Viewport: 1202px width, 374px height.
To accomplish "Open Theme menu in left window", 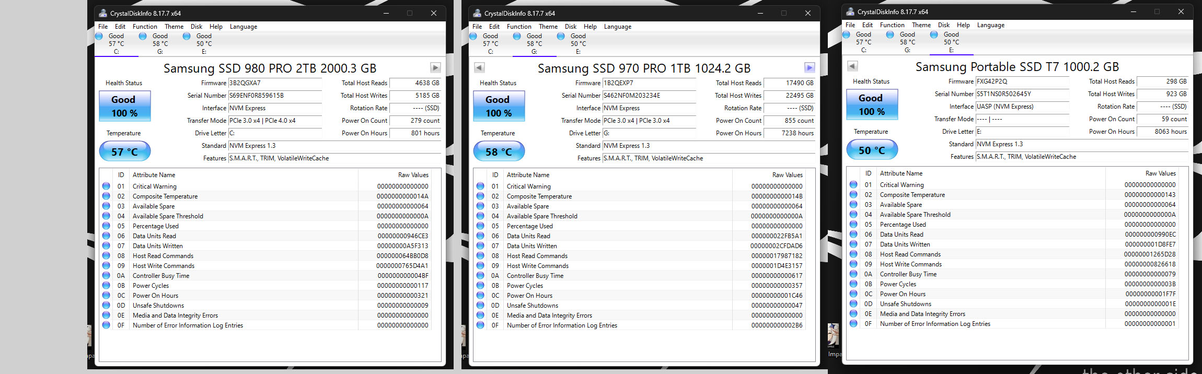I will tap(174, 27).
